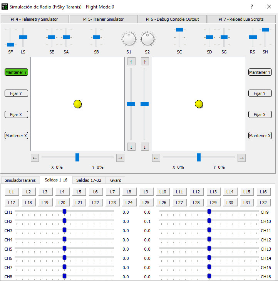The height and width of the screenshot is (281, 278).
Task: Click the help question mark in title bar
Action: click(x=252, y=7)
